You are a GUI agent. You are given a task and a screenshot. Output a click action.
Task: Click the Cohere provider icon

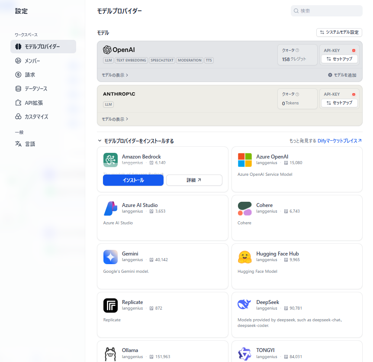click(x=244, y=208)
